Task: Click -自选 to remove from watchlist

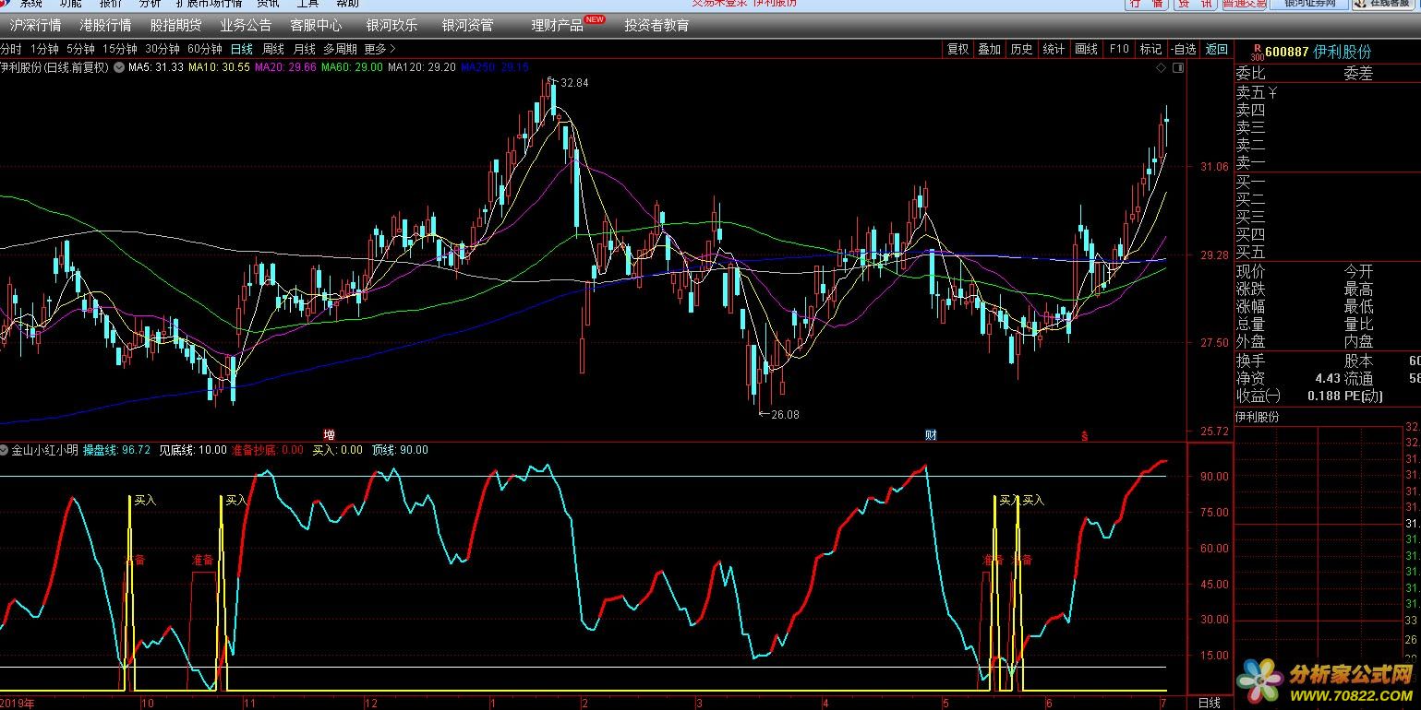Action: [1183, 49]
